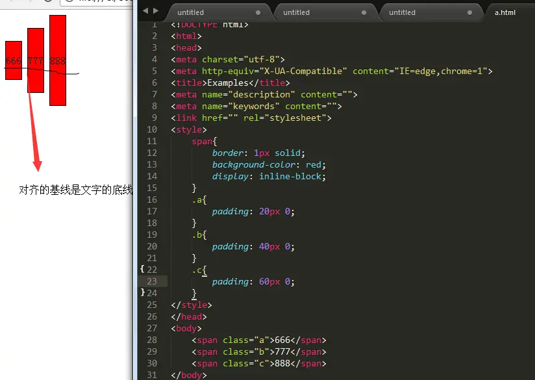Click the span class="b" 777 line

[259, 351]
